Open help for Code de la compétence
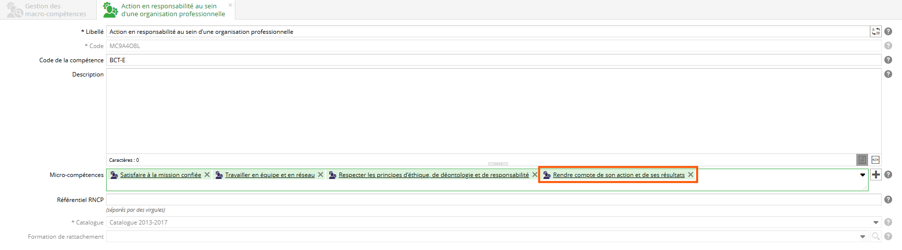 (888, 60)
